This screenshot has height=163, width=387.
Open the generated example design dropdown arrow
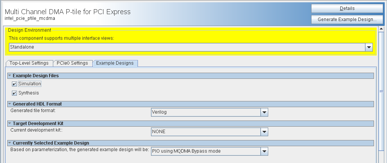264,151
